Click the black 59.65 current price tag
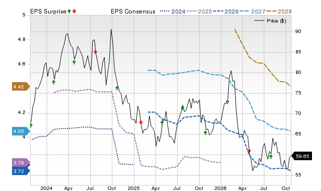Image resolution: width=321 pixels, height=191 pixels. click(301, 156)
